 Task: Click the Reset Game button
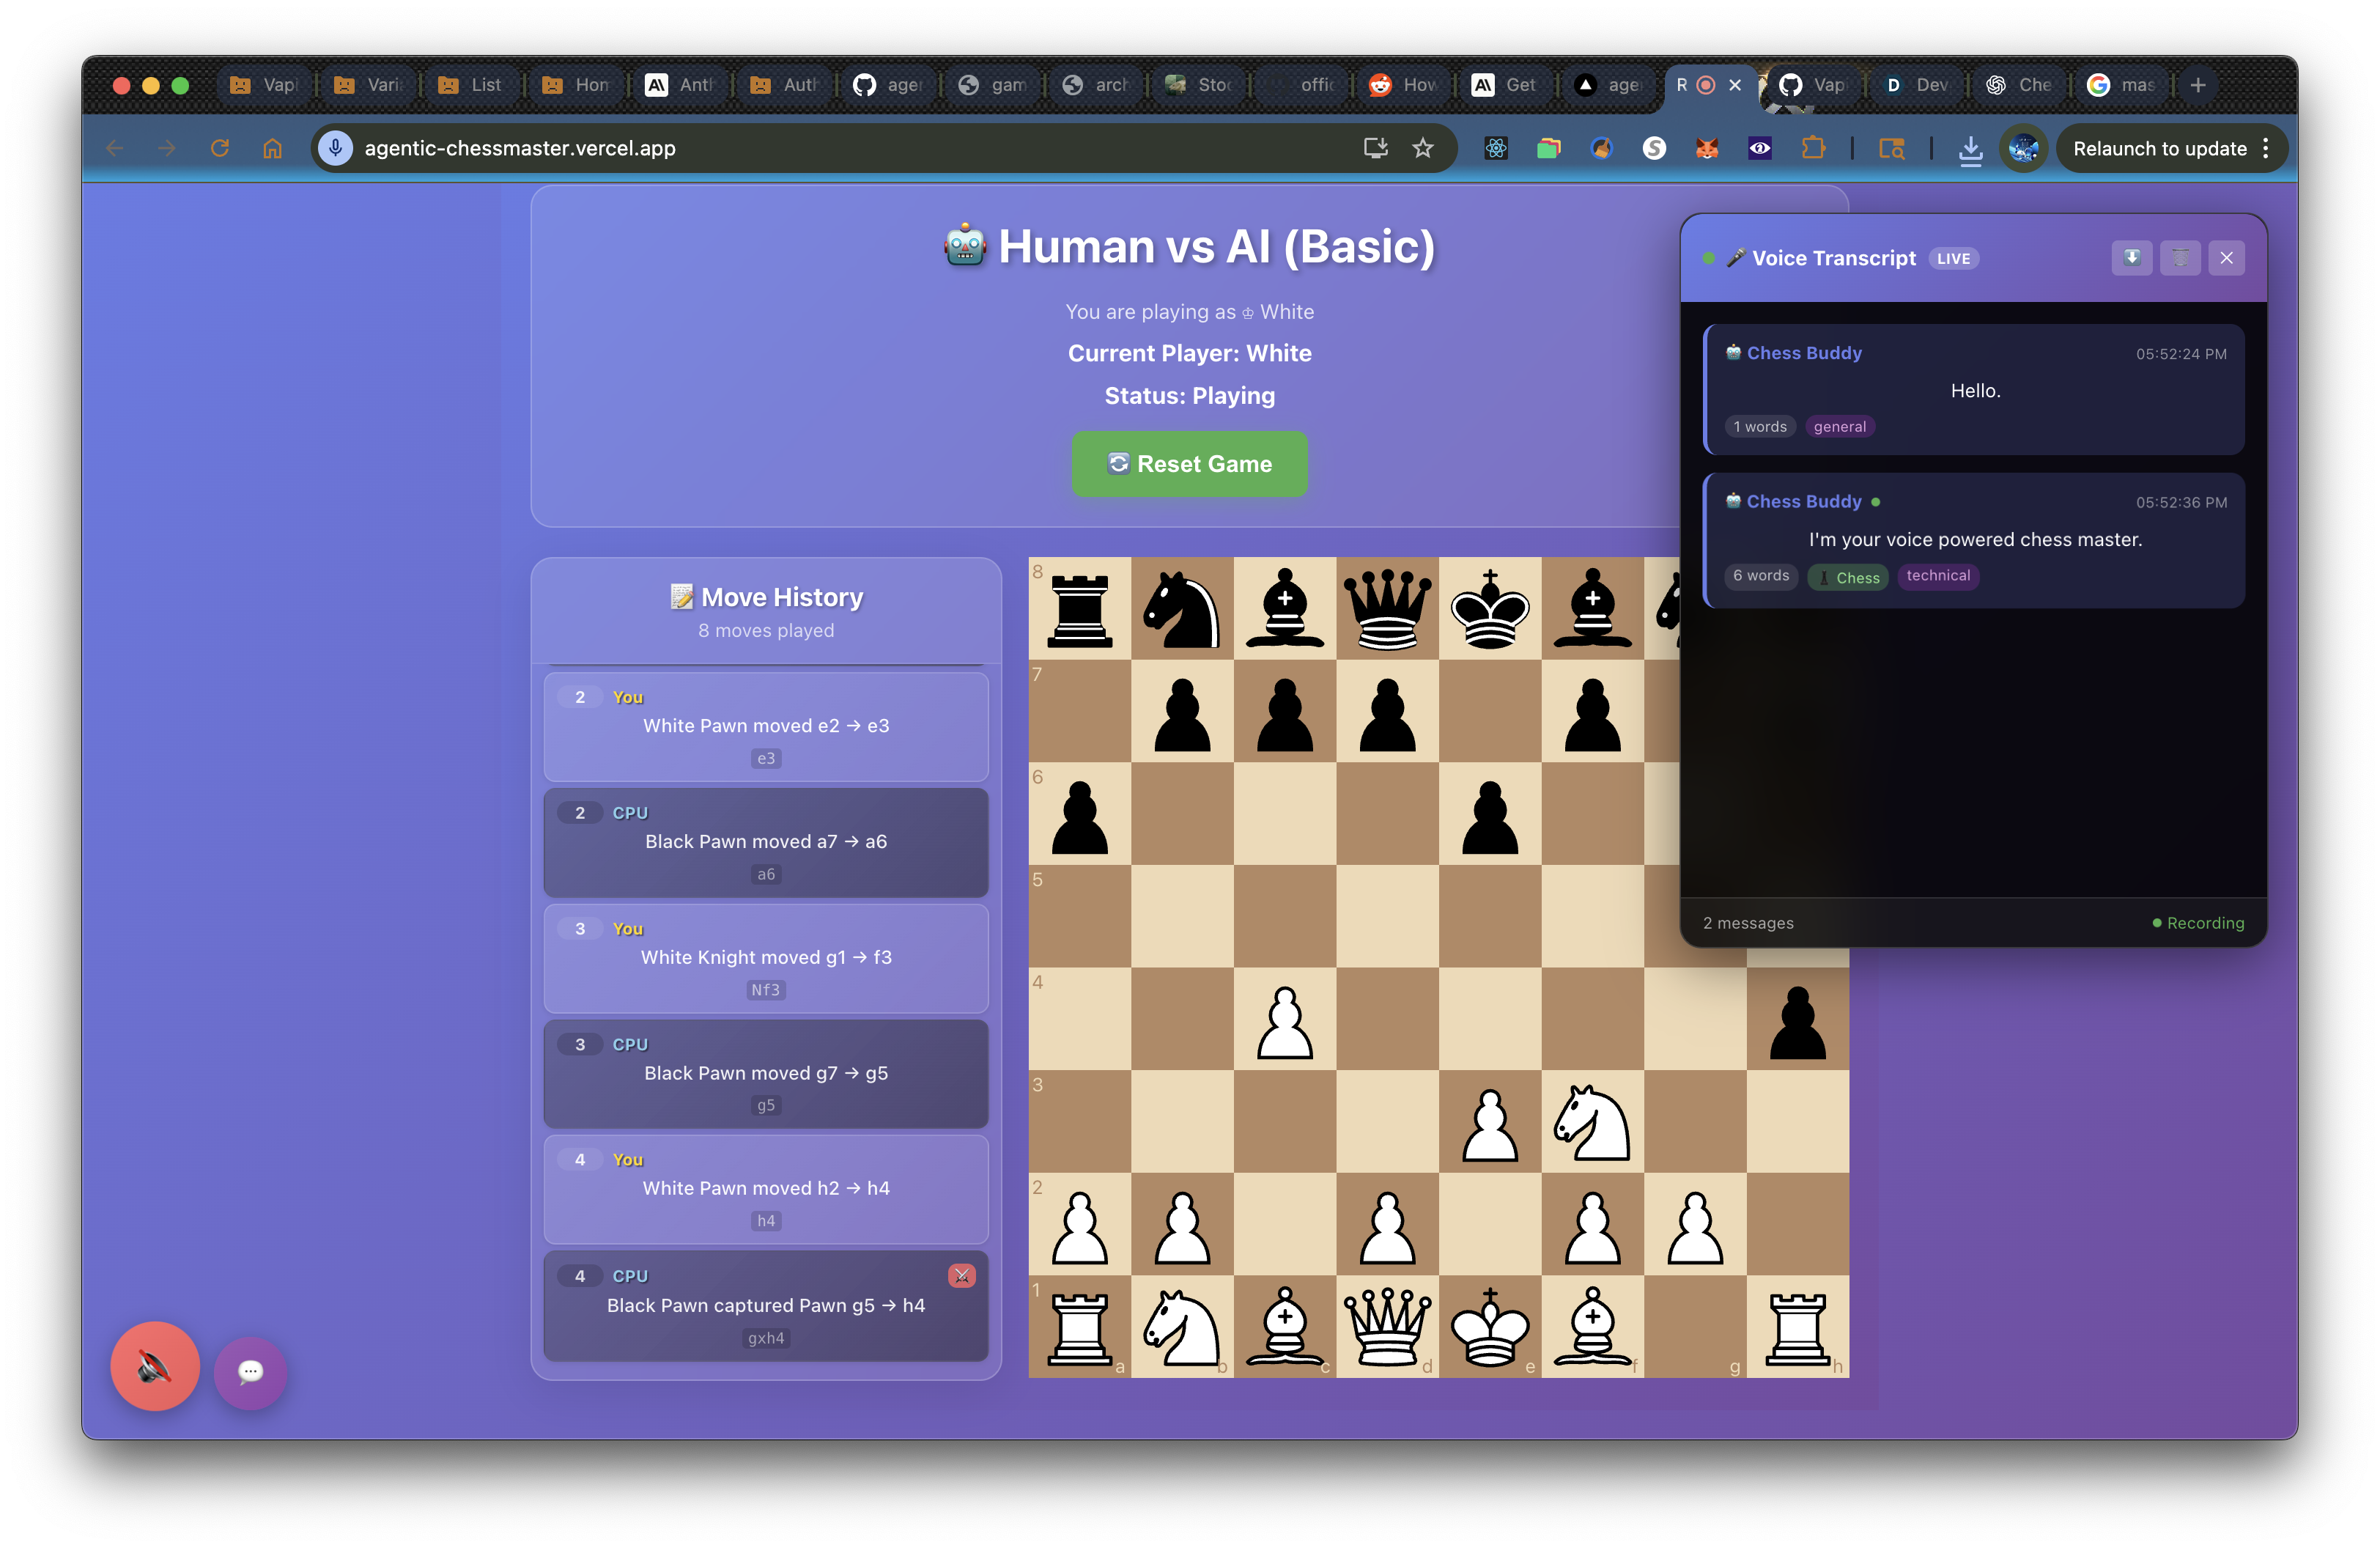click(x=1189, y=464)
